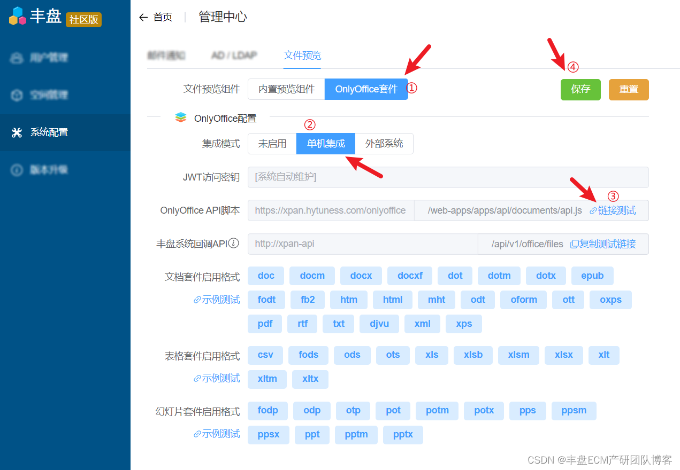This screenshot has width=680, height=470.
Task: Toggle the docm format tag
Action: (312, 276)
